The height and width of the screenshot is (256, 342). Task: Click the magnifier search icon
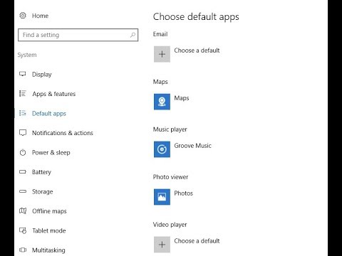pos(133,35)
